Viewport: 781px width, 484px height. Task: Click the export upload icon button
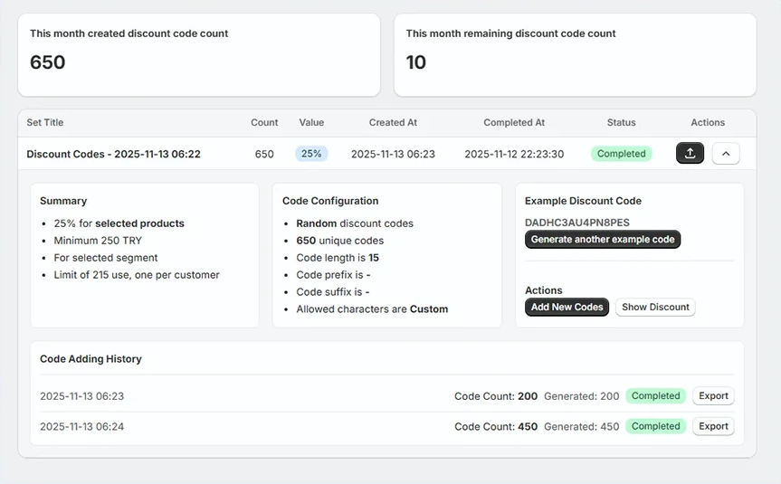[690, 154]
